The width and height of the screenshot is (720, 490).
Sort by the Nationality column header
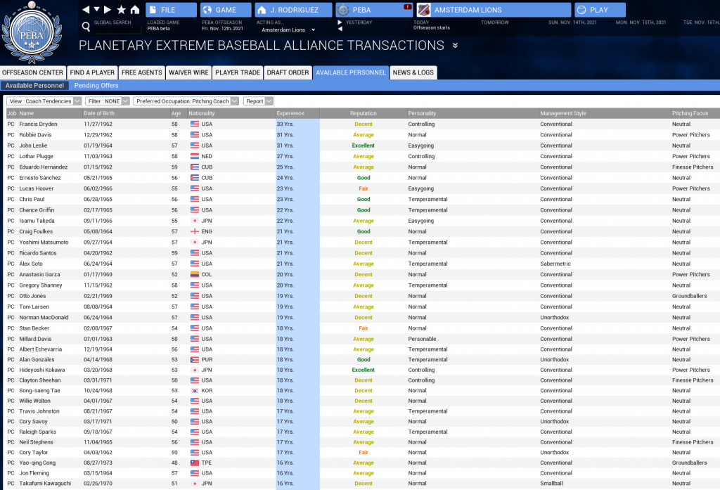(x=231, y=113)
